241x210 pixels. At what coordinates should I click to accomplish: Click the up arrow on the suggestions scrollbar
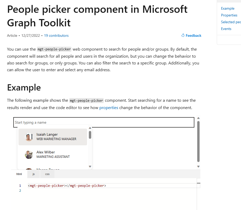click(90, 128)
